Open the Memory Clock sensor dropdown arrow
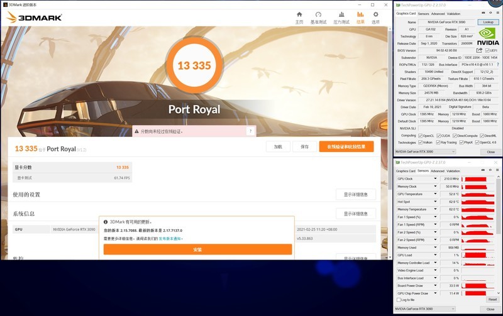 pyautogui.click(x=435, y=186)
